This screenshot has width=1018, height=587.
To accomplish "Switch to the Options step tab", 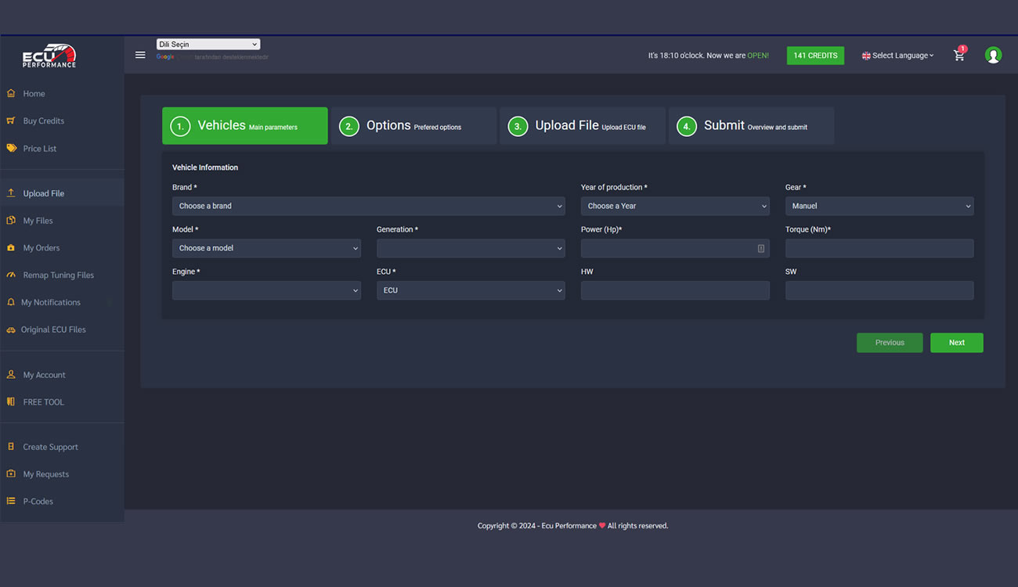I will (413, 126).
